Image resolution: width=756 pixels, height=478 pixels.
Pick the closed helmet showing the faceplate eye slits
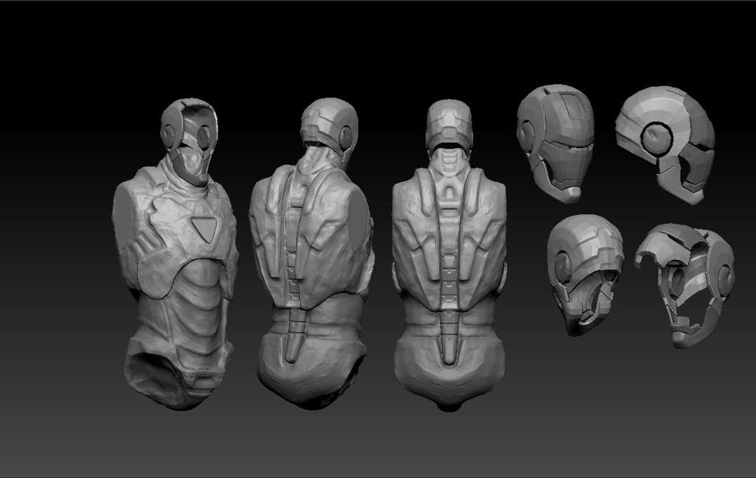(x=555, y=143)
